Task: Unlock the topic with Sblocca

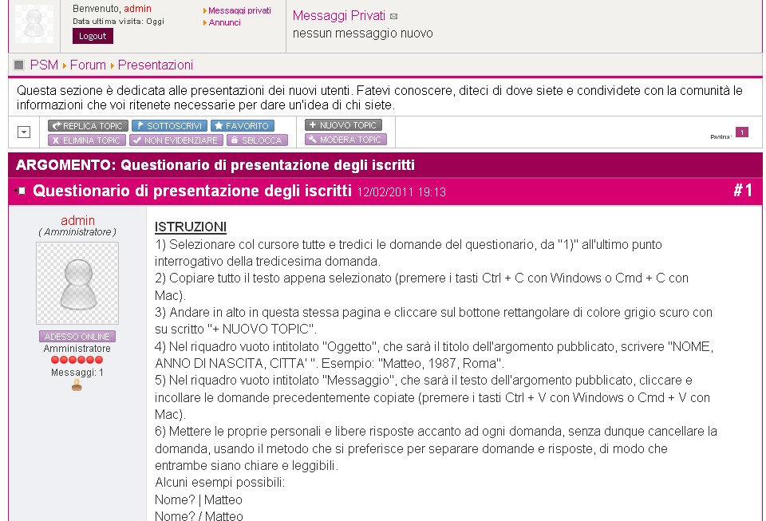Action: pos(257,140)
